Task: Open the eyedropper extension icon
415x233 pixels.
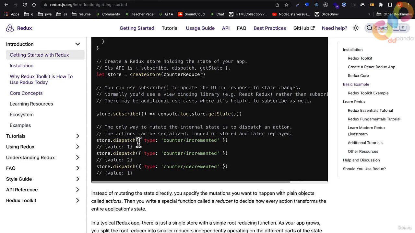Action: [298, 5]
